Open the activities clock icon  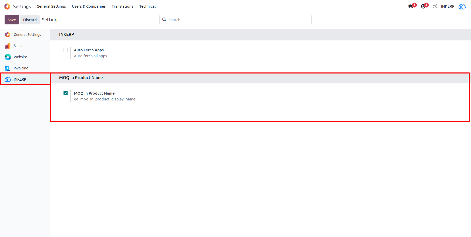pos(423,6)
